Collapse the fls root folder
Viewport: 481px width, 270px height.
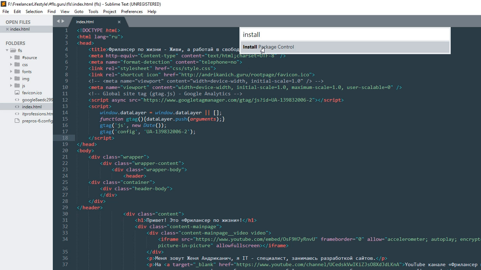click(x=7, y=51)
